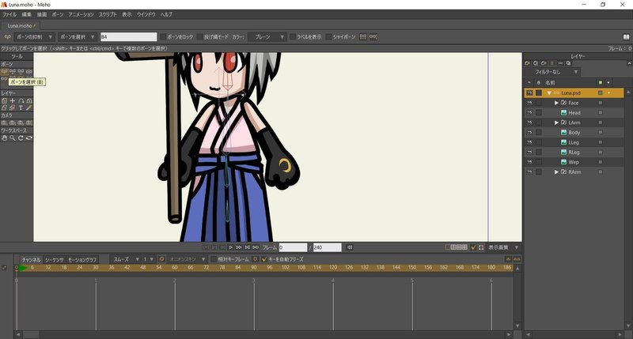Expand the LArm group layer
633x339 pixels.
(556, 122)
